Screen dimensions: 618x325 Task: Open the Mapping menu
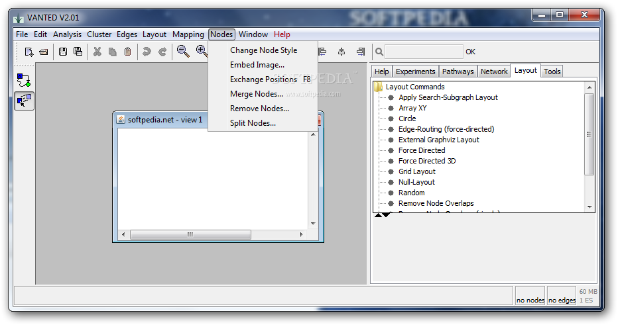tap(188, 34)
